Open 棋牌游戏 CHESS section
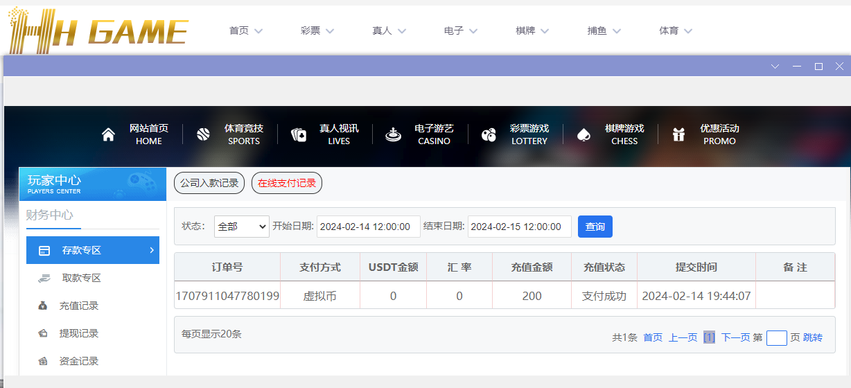 pyautogui.click(x=624, y=134)
